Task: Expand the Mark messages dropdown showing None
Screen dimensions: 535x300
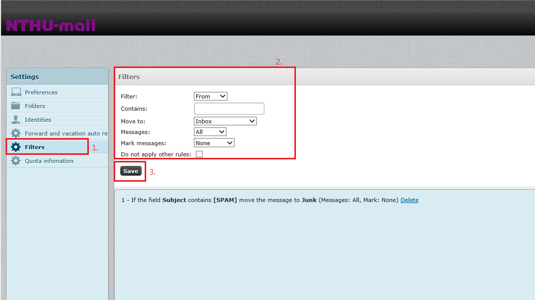Action: point(214,143)
